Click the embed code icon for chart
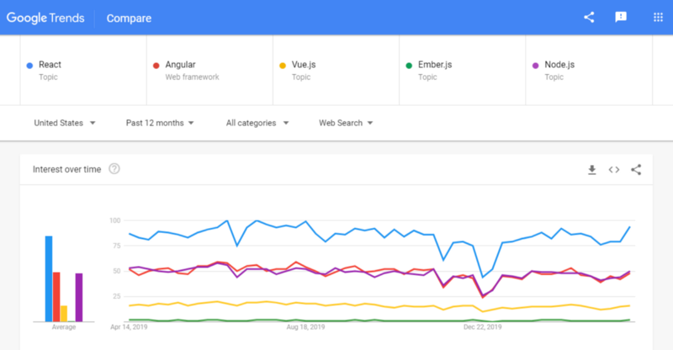 pyautogui.click(x=614, y=170)
